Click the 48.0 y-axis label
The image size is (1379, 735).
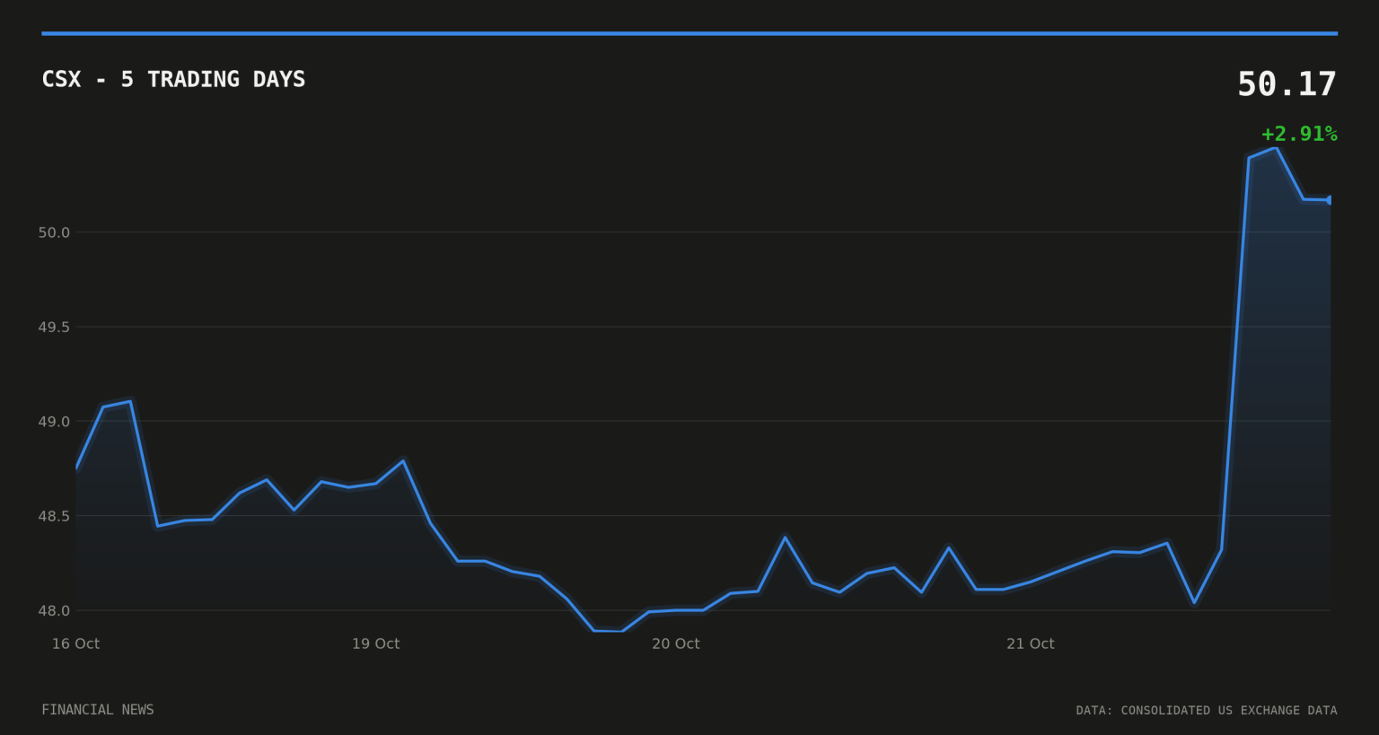coord(54,611)
